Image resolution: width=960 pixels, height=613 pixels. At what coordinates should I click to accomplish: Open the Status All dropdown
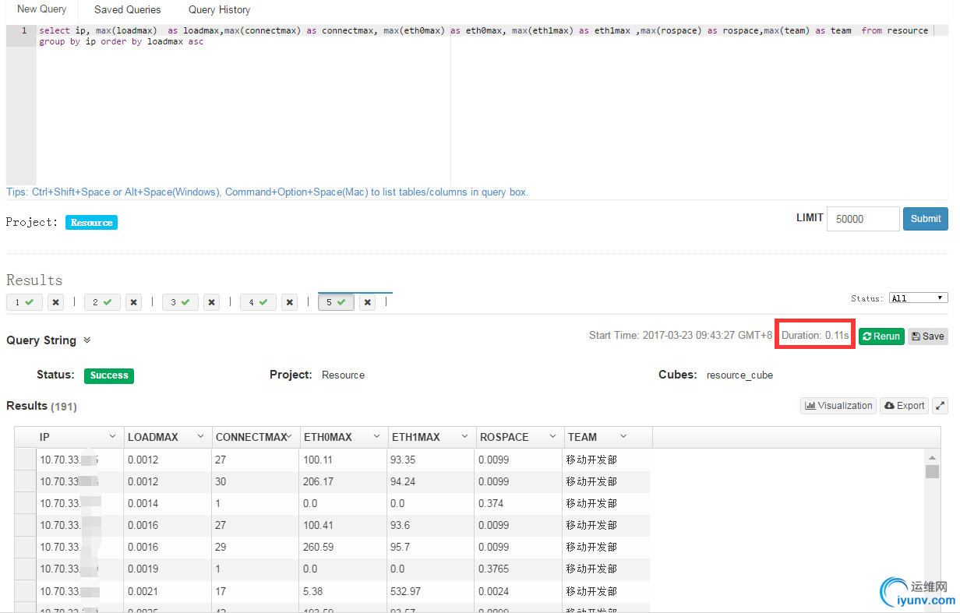pos(918,298)
